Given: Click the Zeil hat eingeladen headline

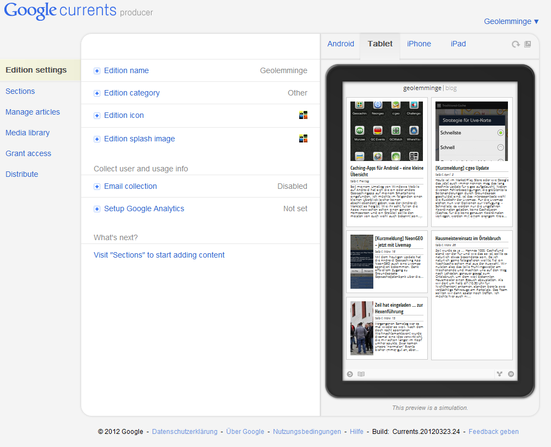Looking at the screenshot, I should [399, 308].
